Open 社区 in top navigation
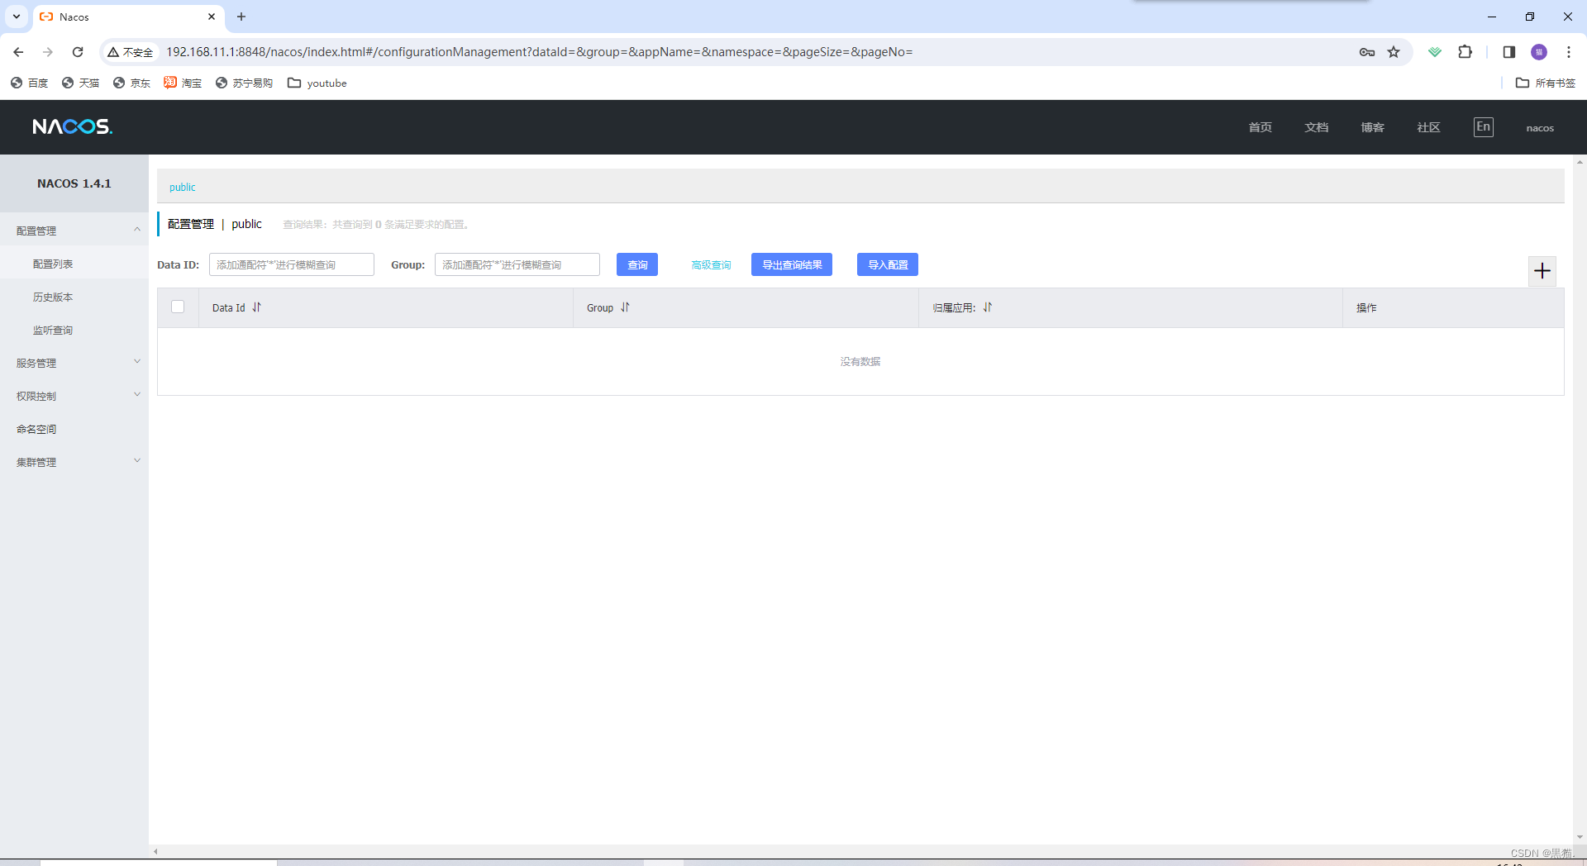Viewport: 1587px width, 866px height. coord(1428,127)
